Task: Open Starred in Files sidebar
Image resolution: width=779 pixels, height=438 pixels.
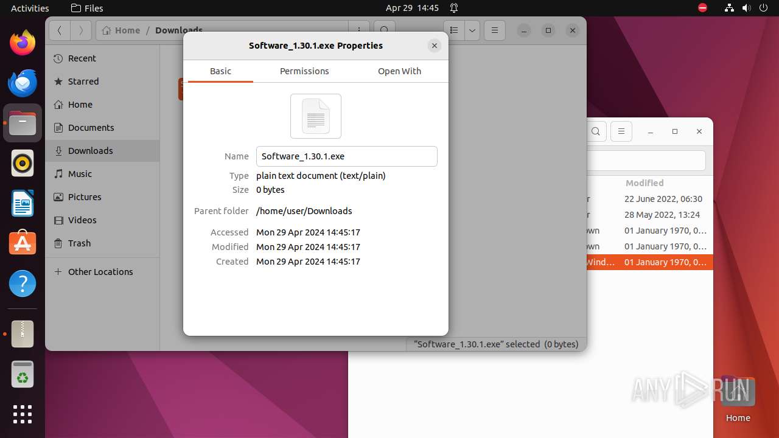Action: 102,82
